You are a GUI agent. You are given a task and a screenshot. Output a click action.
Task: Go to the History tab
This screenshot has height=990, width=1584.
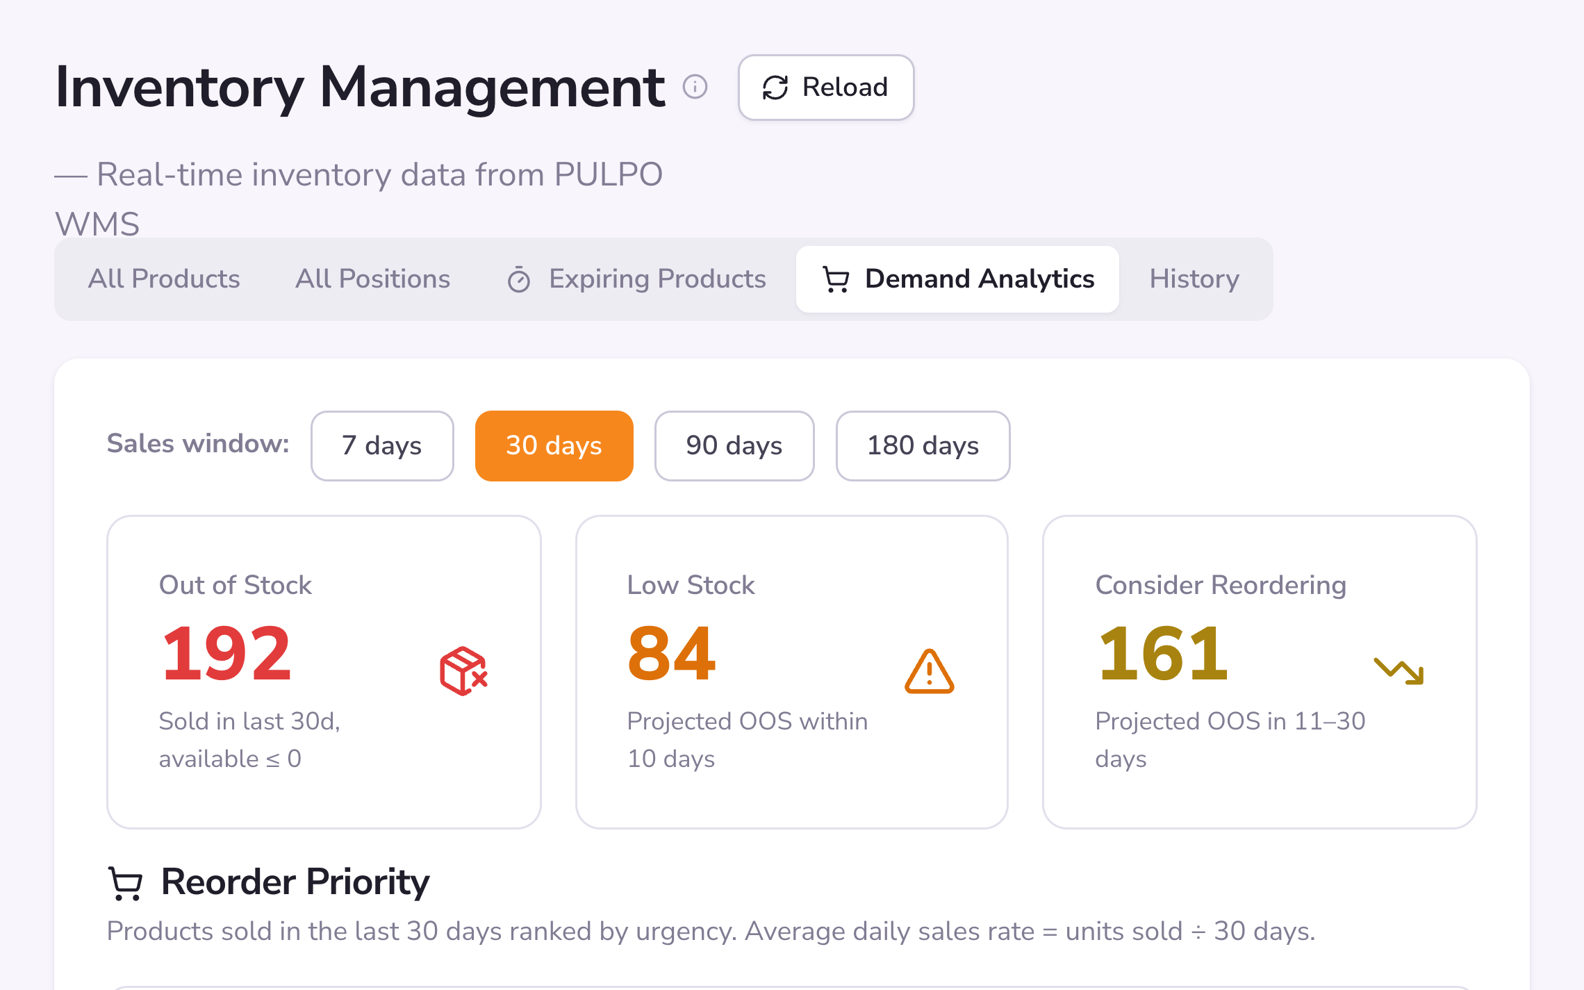point(1194,279)
